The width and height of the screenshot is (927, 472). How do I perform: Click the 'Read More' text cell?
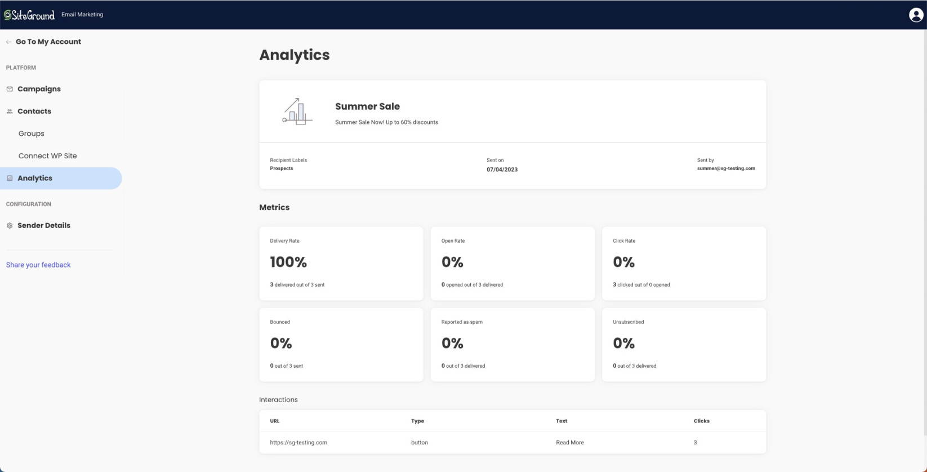pyautogui.click(x=570, y=443)
